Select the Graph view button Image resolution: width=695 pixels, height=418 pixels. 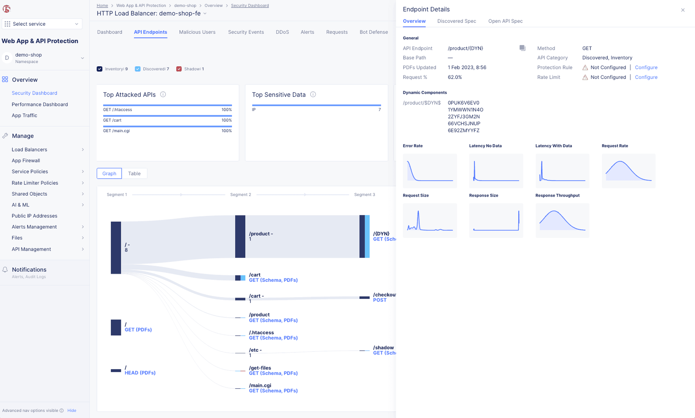pos(109,174)
